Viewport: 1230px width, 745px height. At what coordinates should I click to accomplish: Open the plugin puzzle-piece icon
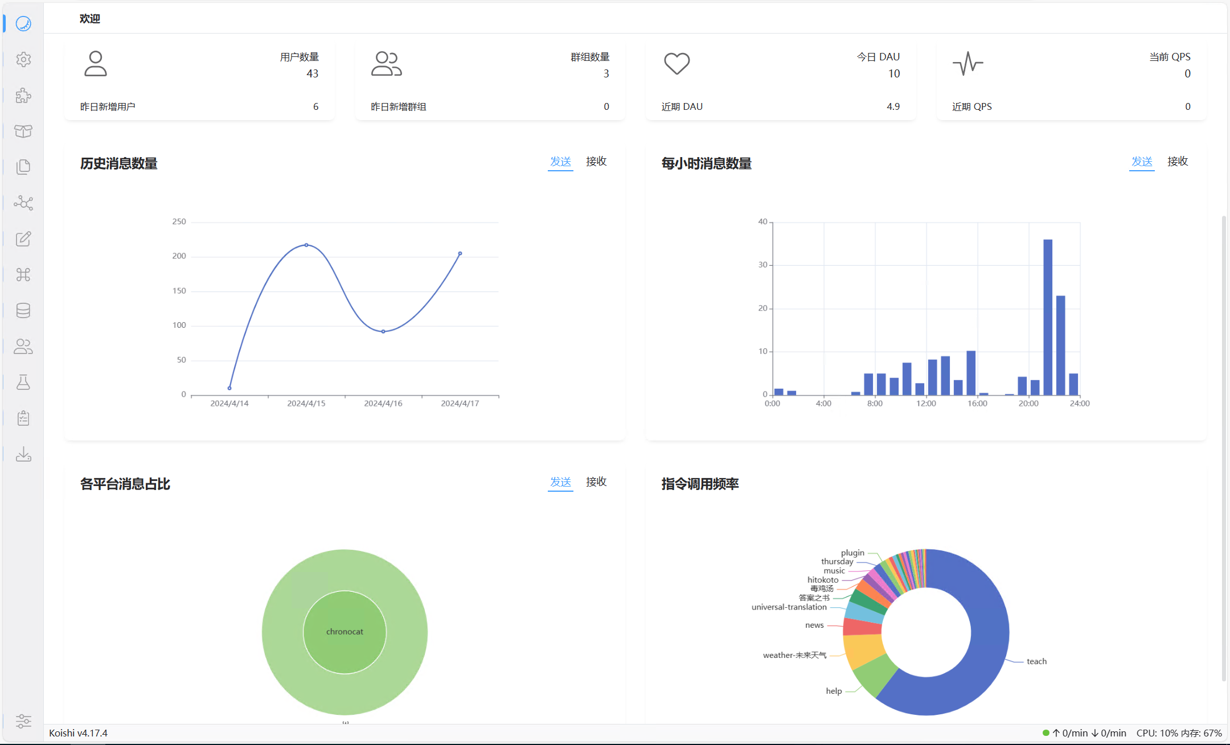tap(23, 95)
